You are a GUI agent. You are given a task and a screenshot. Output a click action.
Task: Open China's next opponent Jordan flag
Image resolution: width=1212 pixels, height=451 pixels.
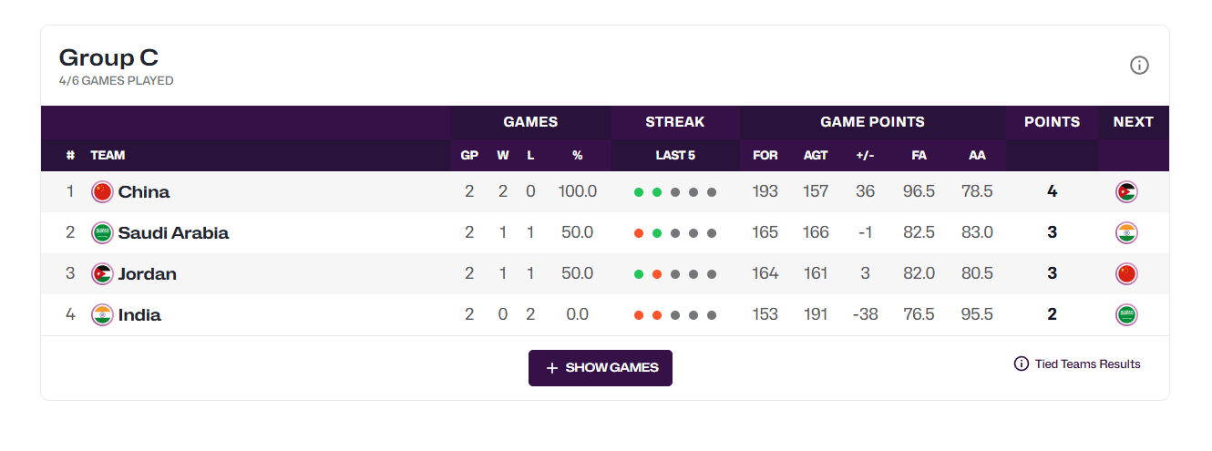tap(1126, 192)
